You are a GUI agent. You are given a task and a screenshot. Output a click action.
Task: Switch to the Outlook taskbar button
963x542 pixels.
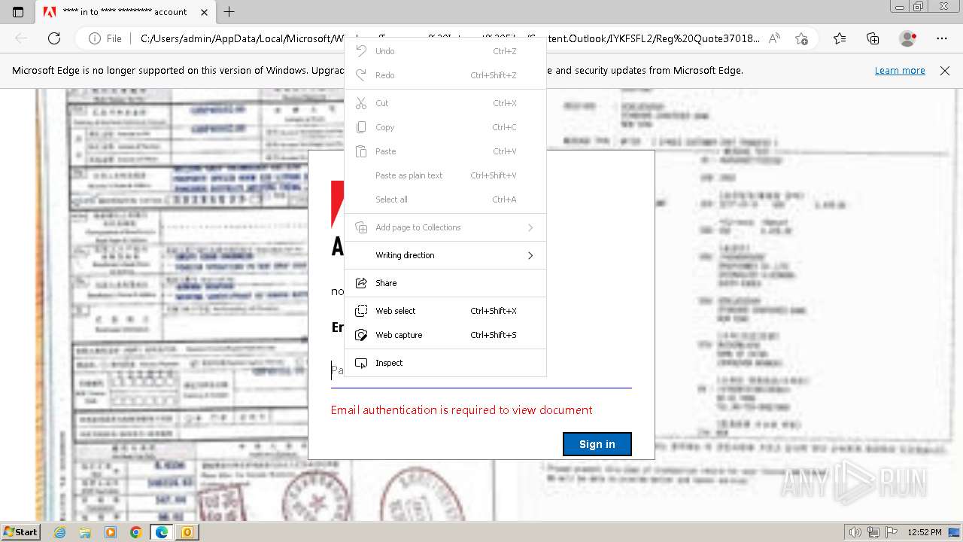coord(187,532)
